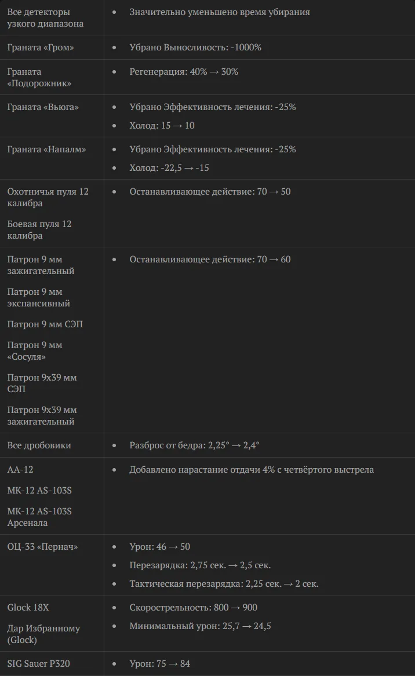Click «Регенерация: 40% → 30%» entry
This screenshot has width=415, height=676.
pos(184,72)
